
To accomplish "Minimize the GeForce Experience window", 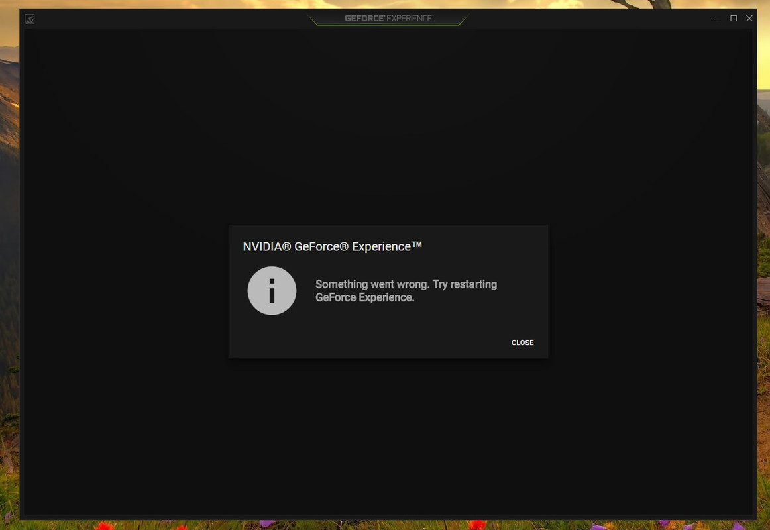I will tap(718, 19).
